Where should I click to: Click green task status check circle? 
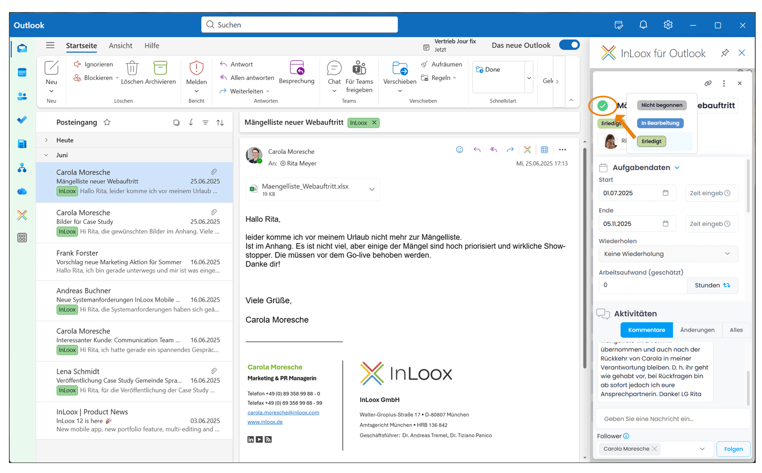click(x=603, y=106)
